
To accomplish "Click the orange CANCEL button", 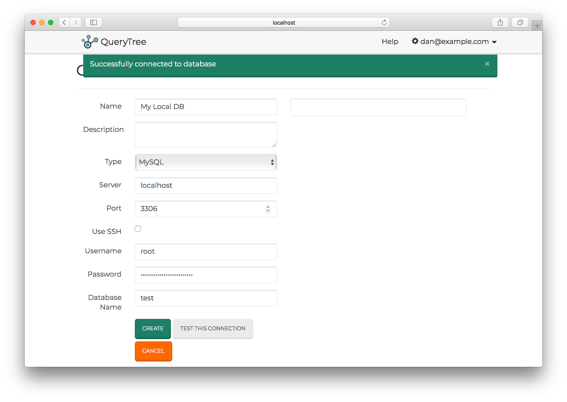I will coord(153,351).
